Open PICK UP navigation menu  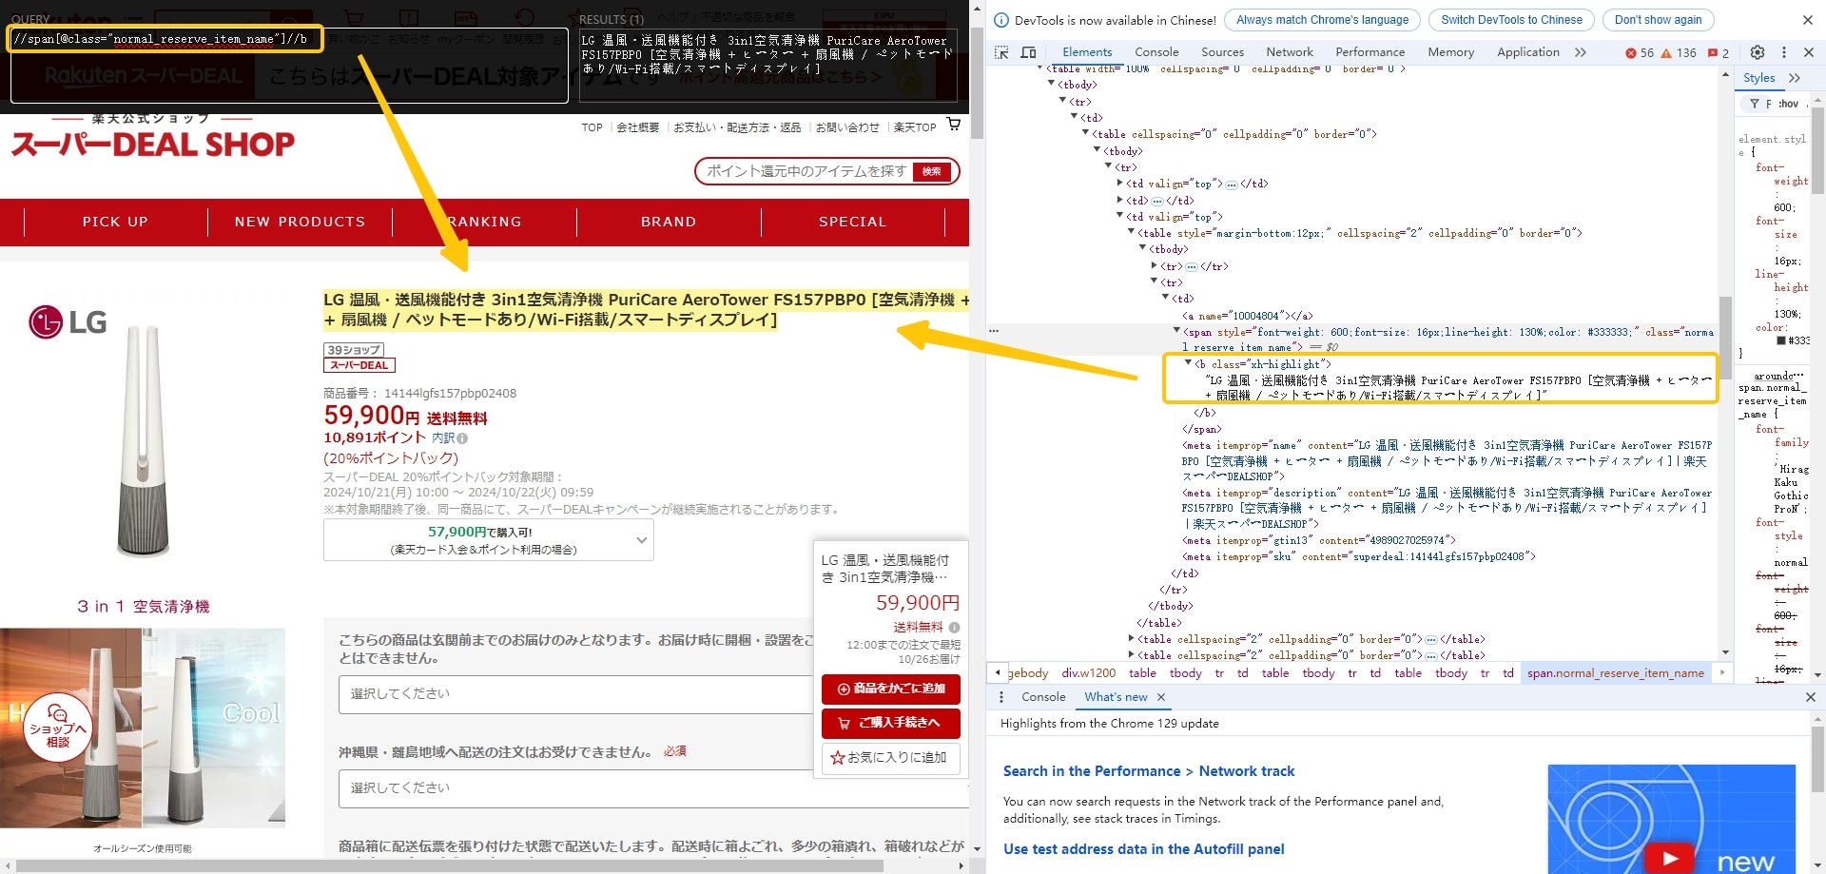pos(115,222)
